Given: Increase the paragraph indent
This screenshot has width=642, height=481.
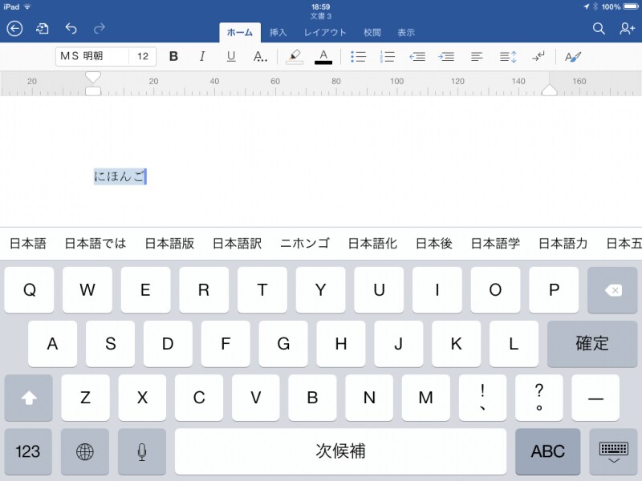Looking at the screenshot, I should coord(447,56).
